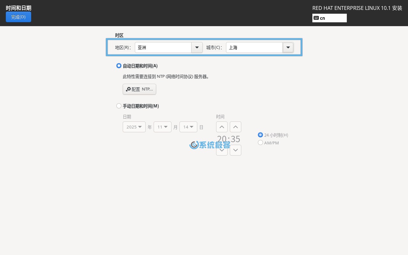Open the 城市 city dropdown arrow

[x=288, y=47]
